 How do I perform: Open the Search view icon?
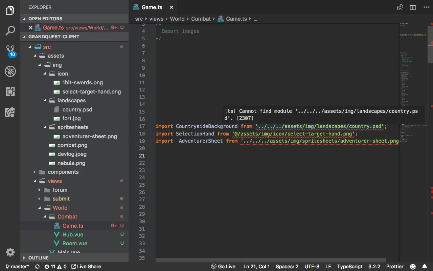tap(10, 31)
